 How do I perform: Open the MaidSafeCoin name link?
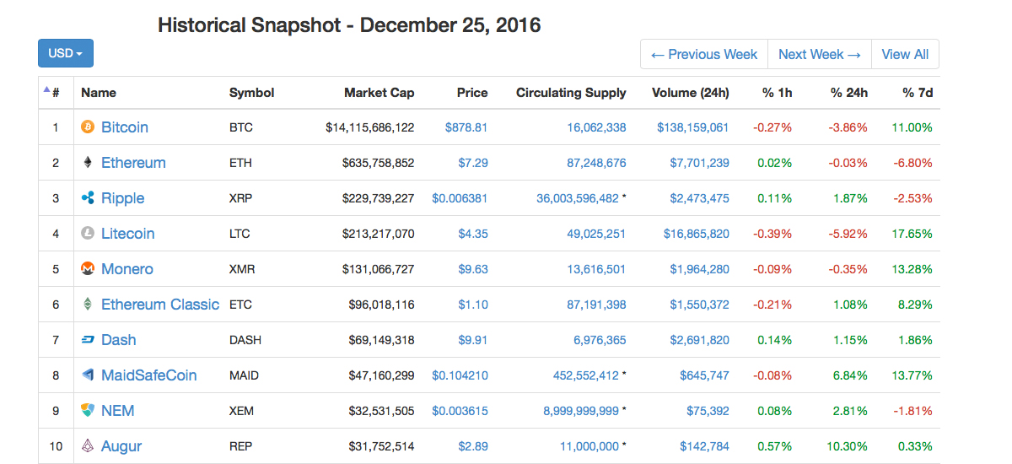pos(149,375)
